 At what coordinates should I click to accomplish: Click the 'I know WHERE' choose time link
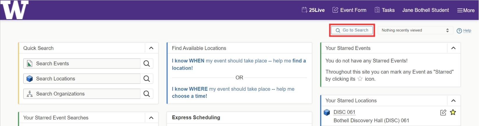click(233, 92)
